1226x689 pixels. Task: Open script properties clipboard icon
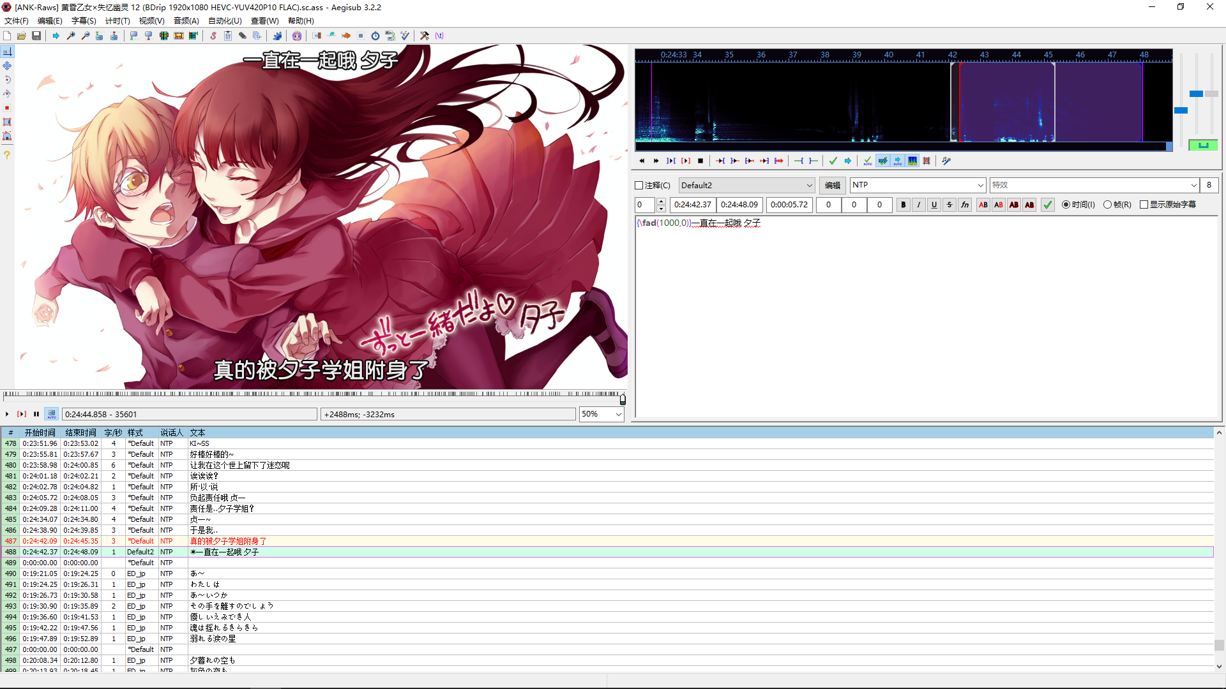[x=228, y=36]
